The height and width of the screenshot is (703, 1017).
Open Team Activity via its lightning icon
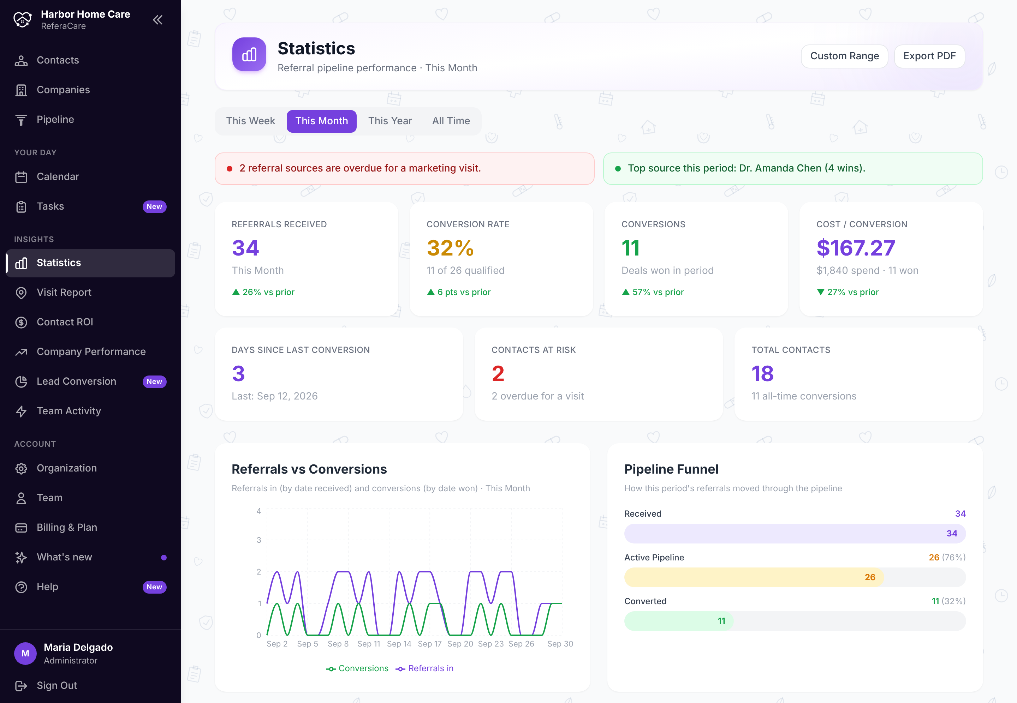(21, 411)
